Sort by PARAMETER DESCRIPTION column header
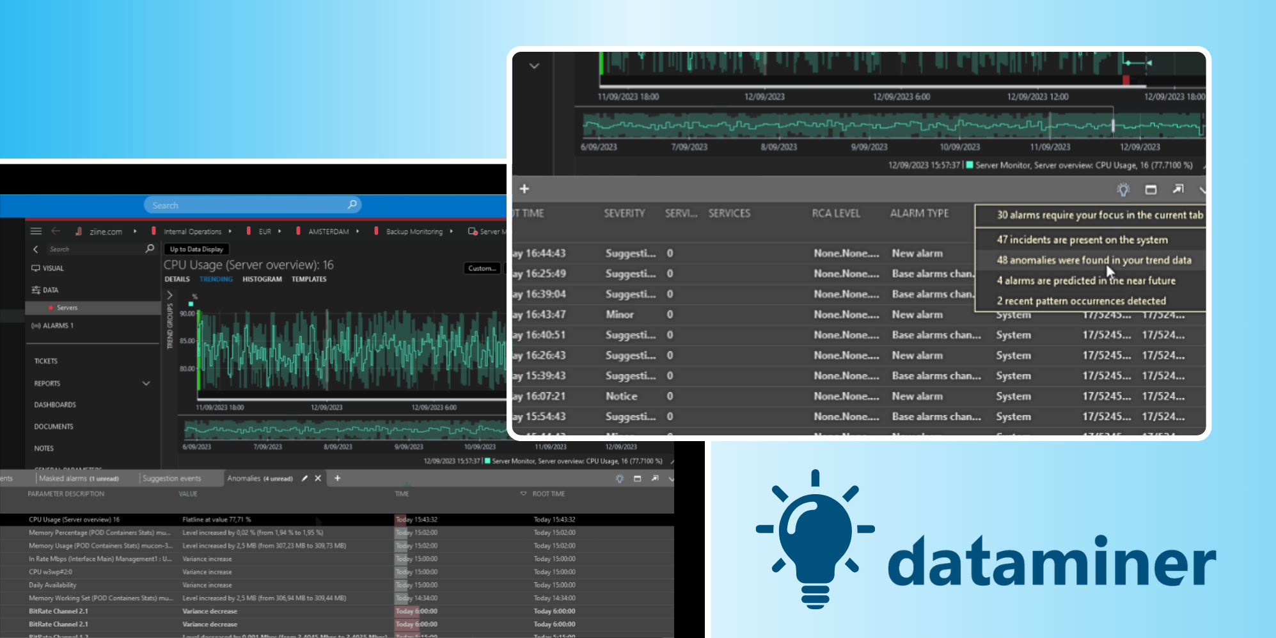 click(x=66, y=494)
